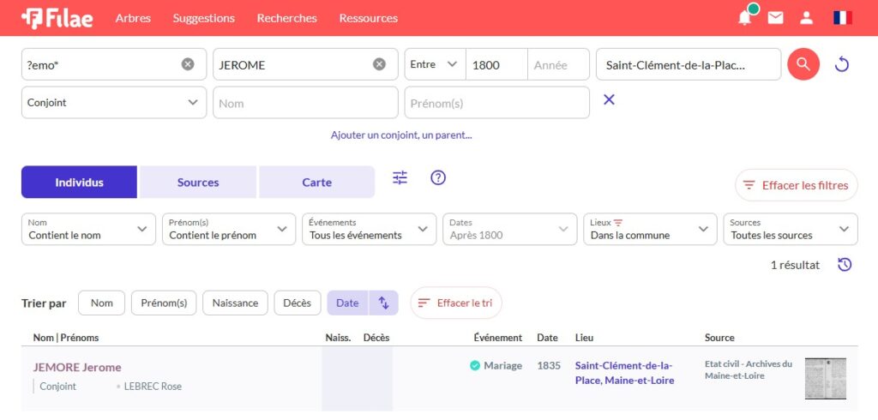Toggle sort by Date
878x420 pixels.
click(347, 303)
